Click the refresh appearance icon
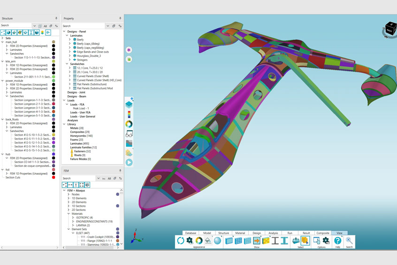This screenshot has height=265, width=397. (180, 241)
